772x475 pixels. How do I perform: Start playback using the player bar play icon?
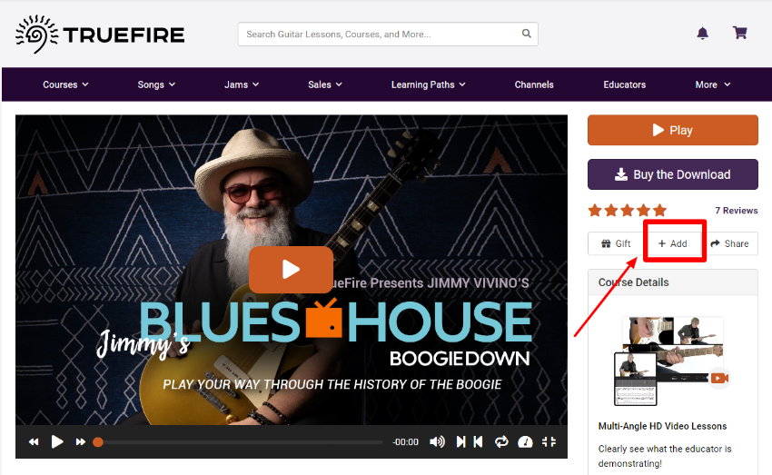click(x=57, y=442)
